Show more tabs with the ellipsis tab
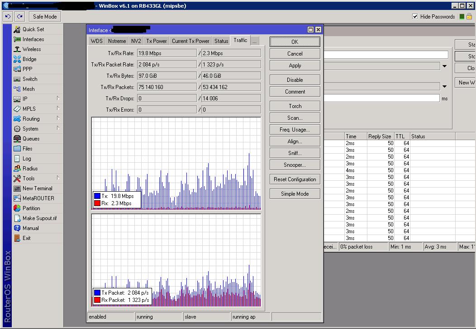 point(254,41)
